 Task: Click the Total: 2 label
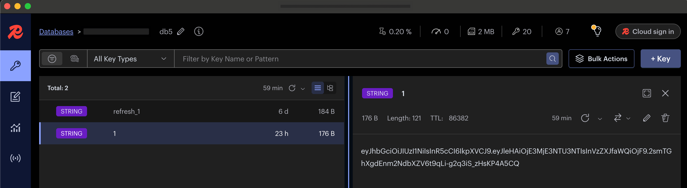58,88
